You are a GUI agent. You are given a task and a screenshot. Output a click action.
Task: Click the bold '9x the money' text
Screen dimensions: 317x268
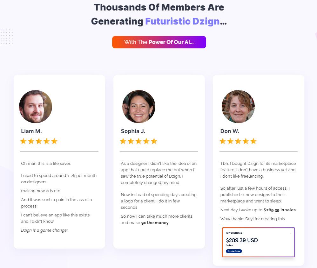point(155,222)
